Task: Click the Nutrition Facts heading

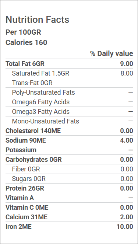Action: point(37,20)
